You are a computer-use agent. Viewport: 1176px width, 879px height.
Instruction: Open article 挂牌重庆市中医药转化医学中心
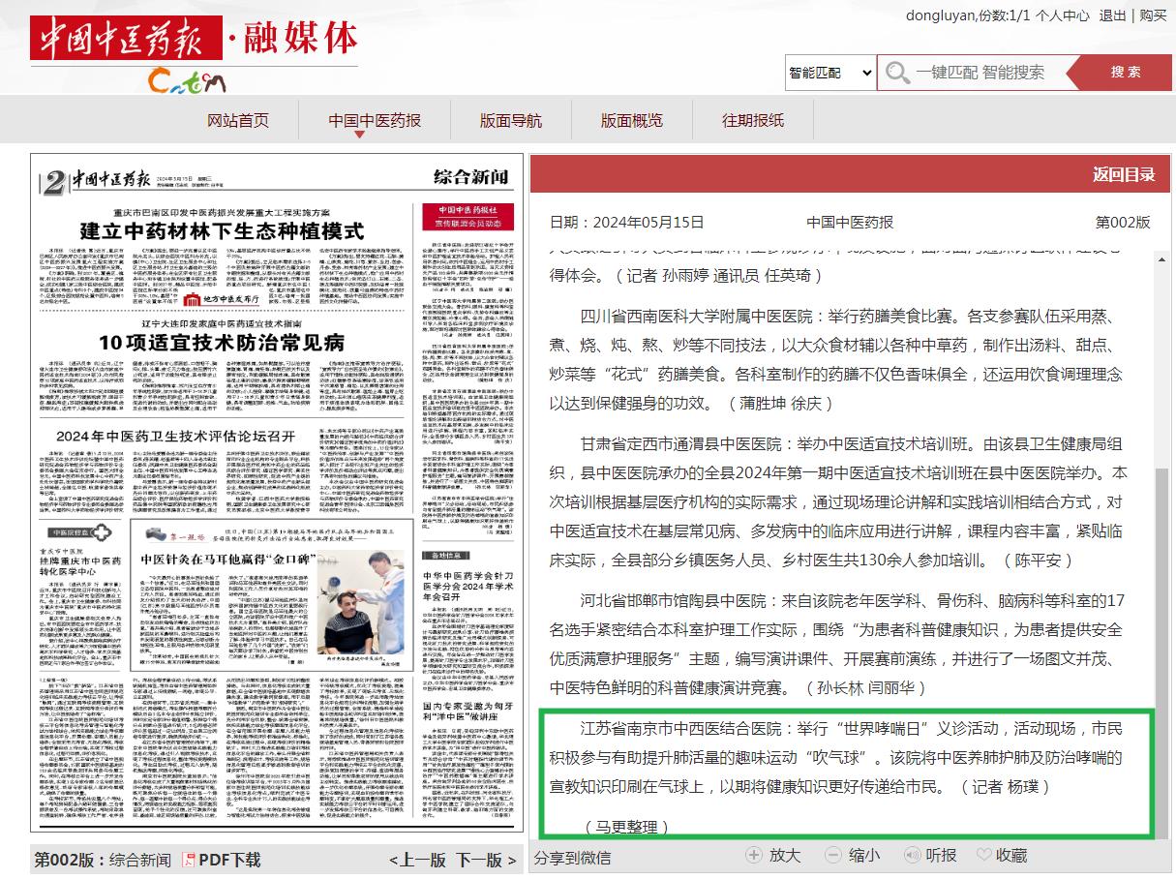pos(79,567)
